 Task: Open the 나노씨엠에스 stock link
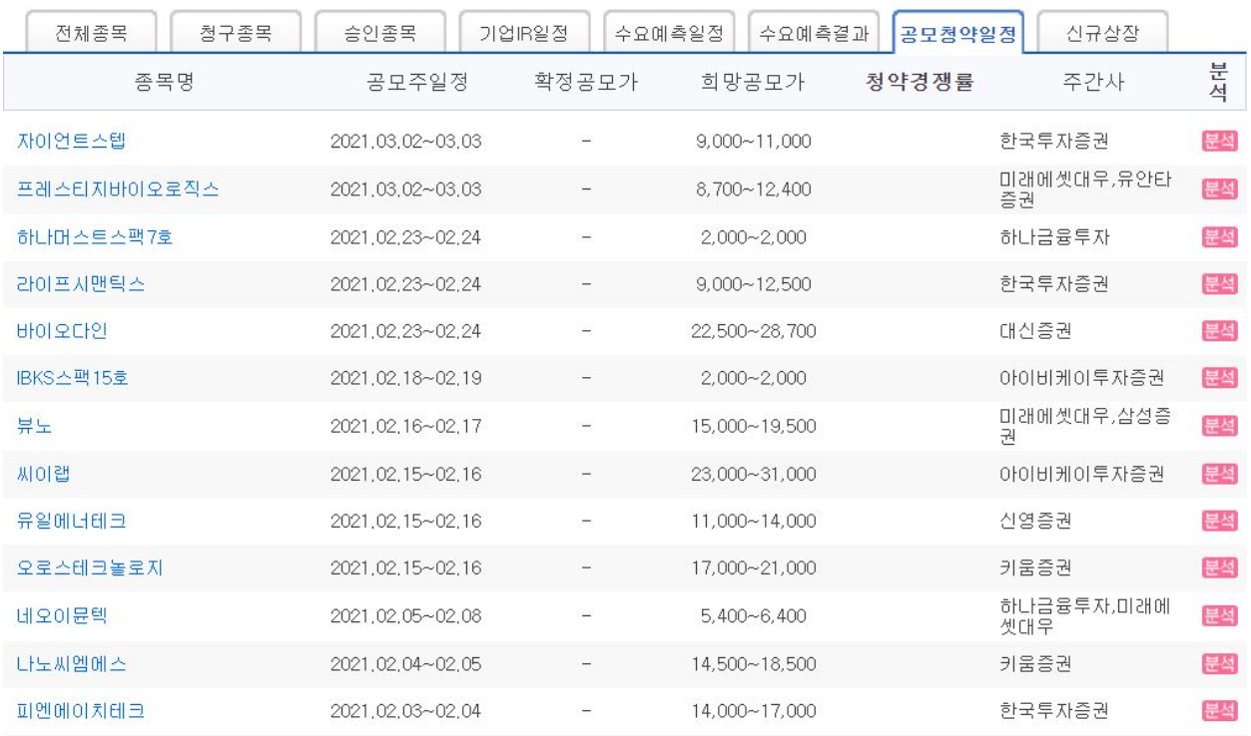tap(72, 663)
